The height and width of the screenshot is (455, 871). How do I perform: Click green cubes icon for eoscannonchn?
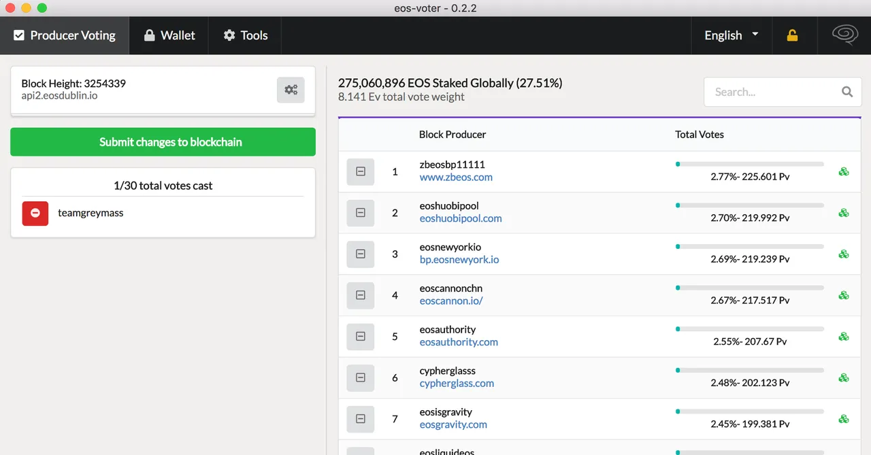tap(844, 295)
